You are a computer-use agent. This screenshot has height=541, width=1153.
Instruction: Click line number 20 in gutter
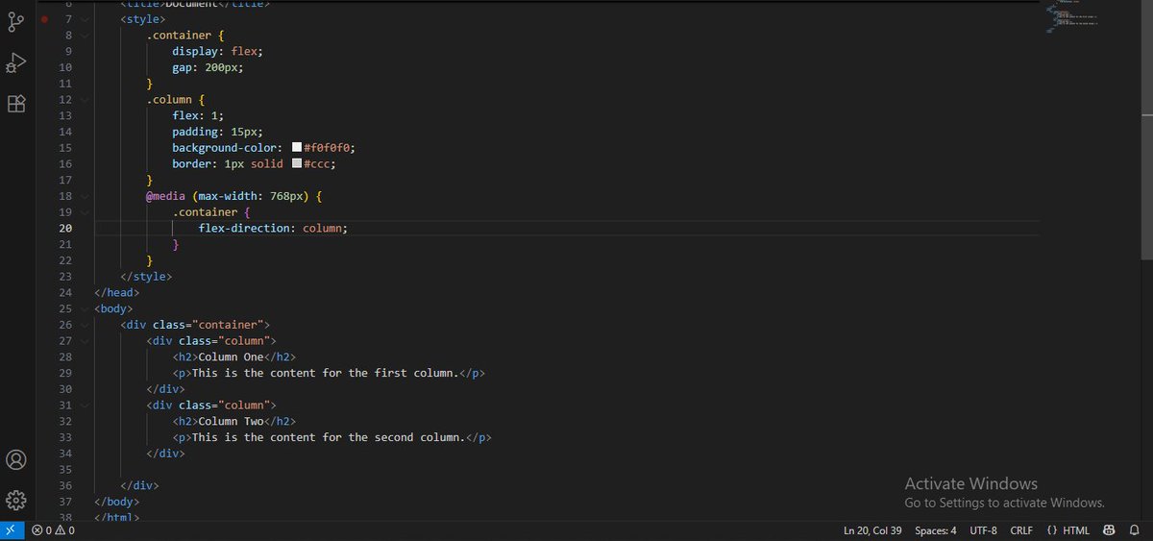(x=65, y=229)
